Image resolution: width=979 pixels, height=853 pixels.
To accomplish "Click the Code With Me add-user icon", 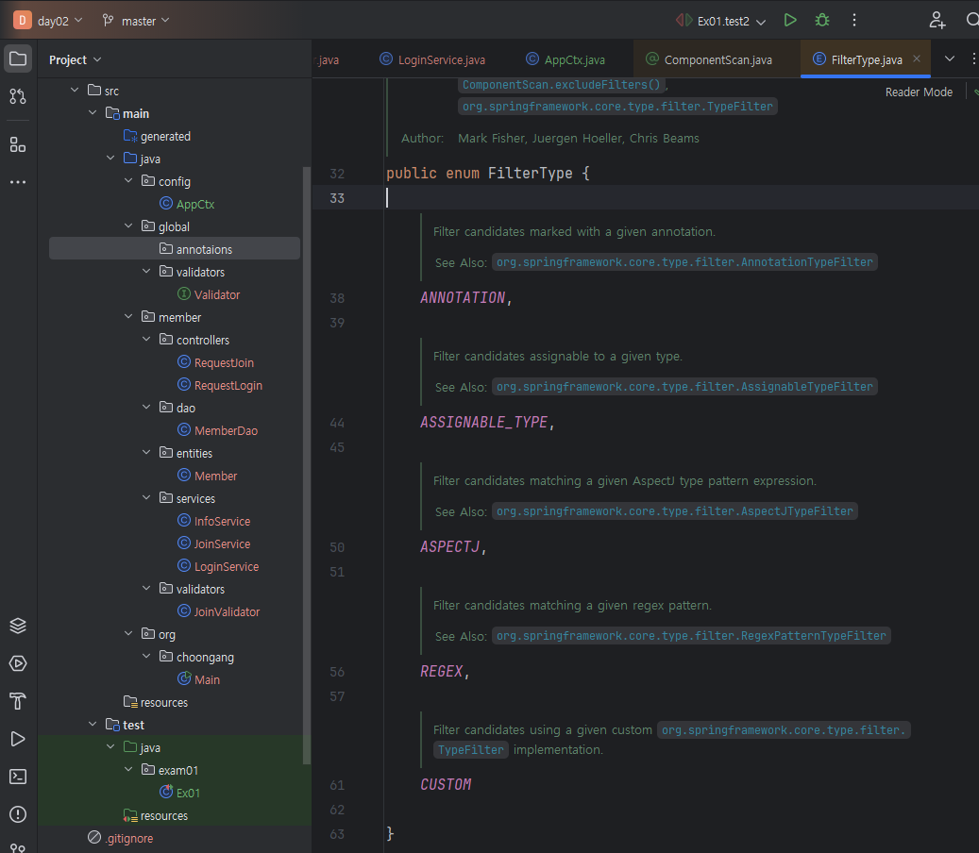I will click(937, 20).
